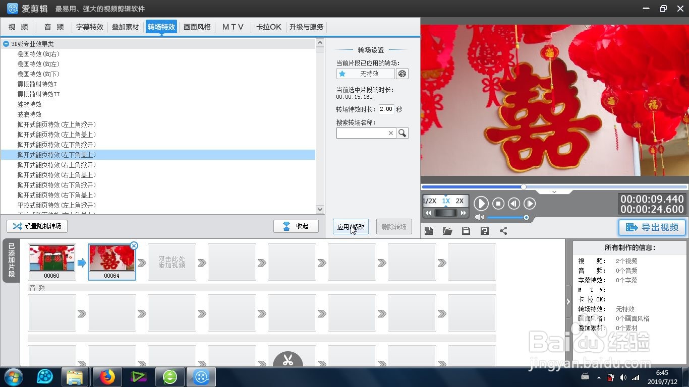
Task: Click the 双击此处添加视频 placeholder slot
Action: (x=172, y=262)
